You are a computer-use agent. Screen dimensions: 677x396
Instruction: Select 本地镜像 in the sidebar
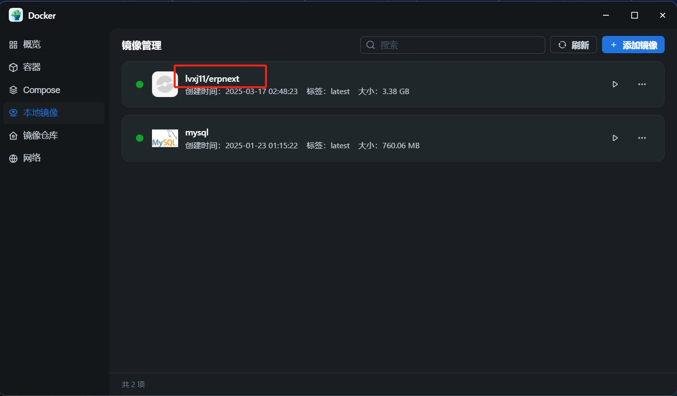click(x=54, y=113)
